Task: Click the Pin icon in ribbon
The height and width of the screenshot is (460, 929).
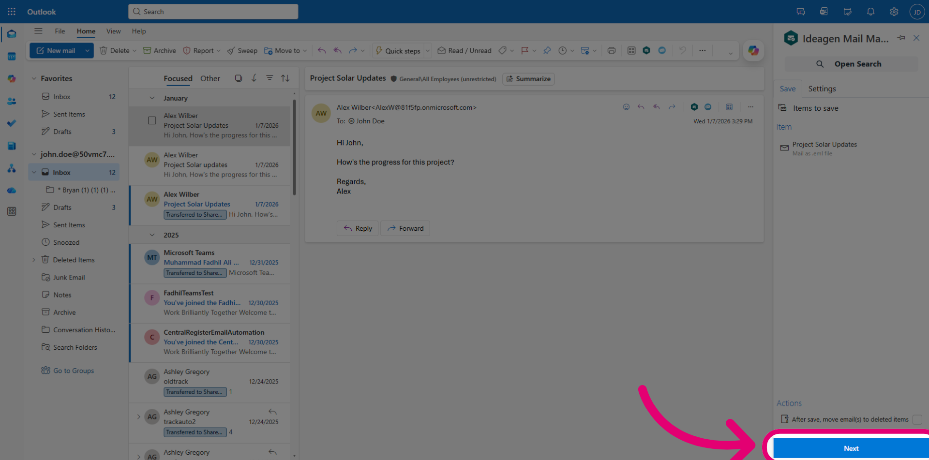Action: click(x=547, y=50)
